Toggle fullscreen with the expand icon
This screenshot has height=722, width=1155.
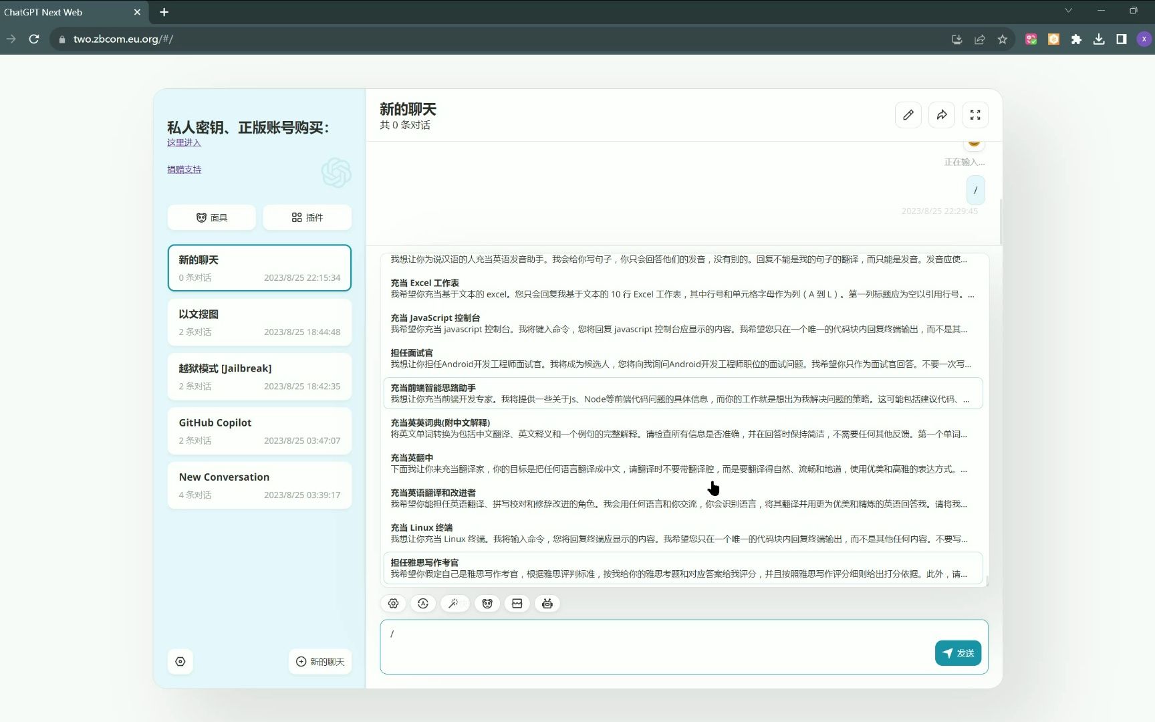[975, 115]
